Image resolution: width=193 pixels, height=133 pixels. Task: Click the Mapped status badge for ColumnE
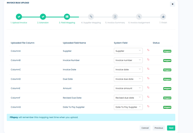(x=167, y=89)
